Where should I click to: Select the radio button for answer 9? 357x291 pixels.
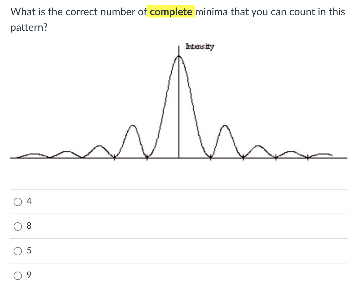18,275
